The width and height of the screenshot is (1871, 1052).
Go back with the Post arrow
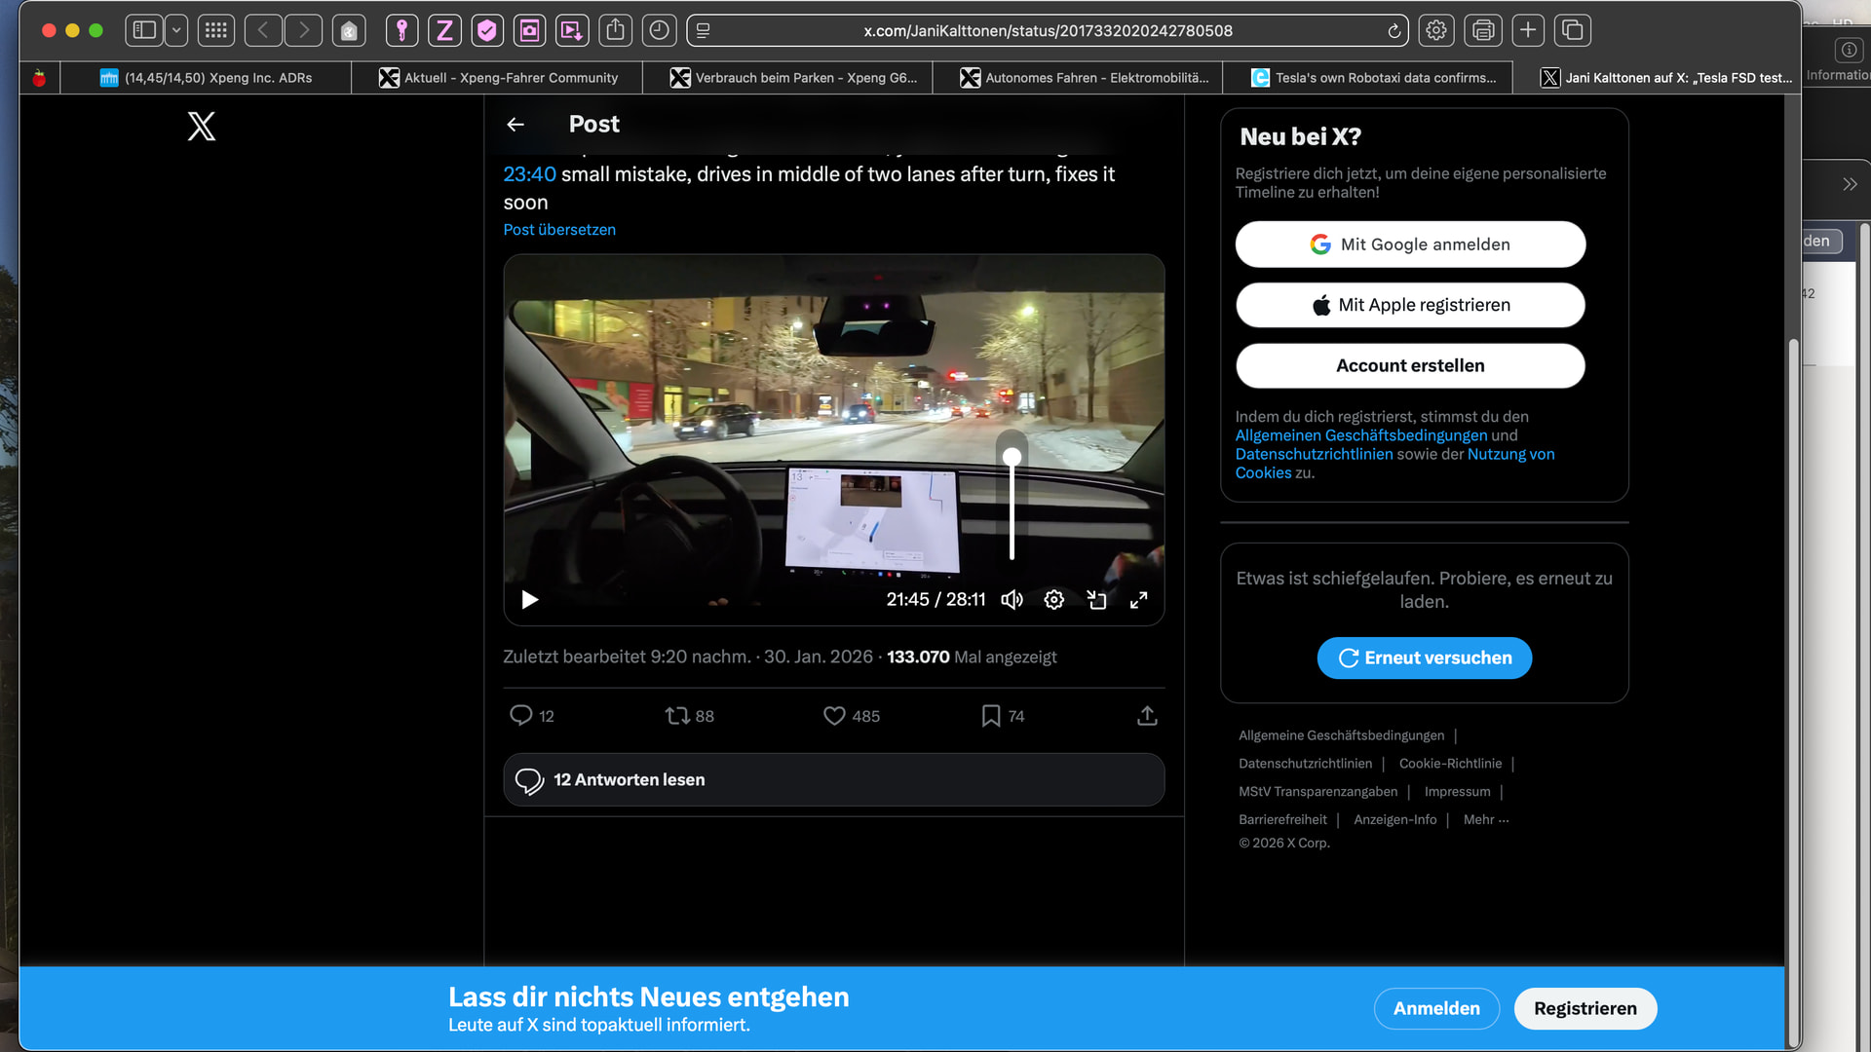click(x=515, y=125)
